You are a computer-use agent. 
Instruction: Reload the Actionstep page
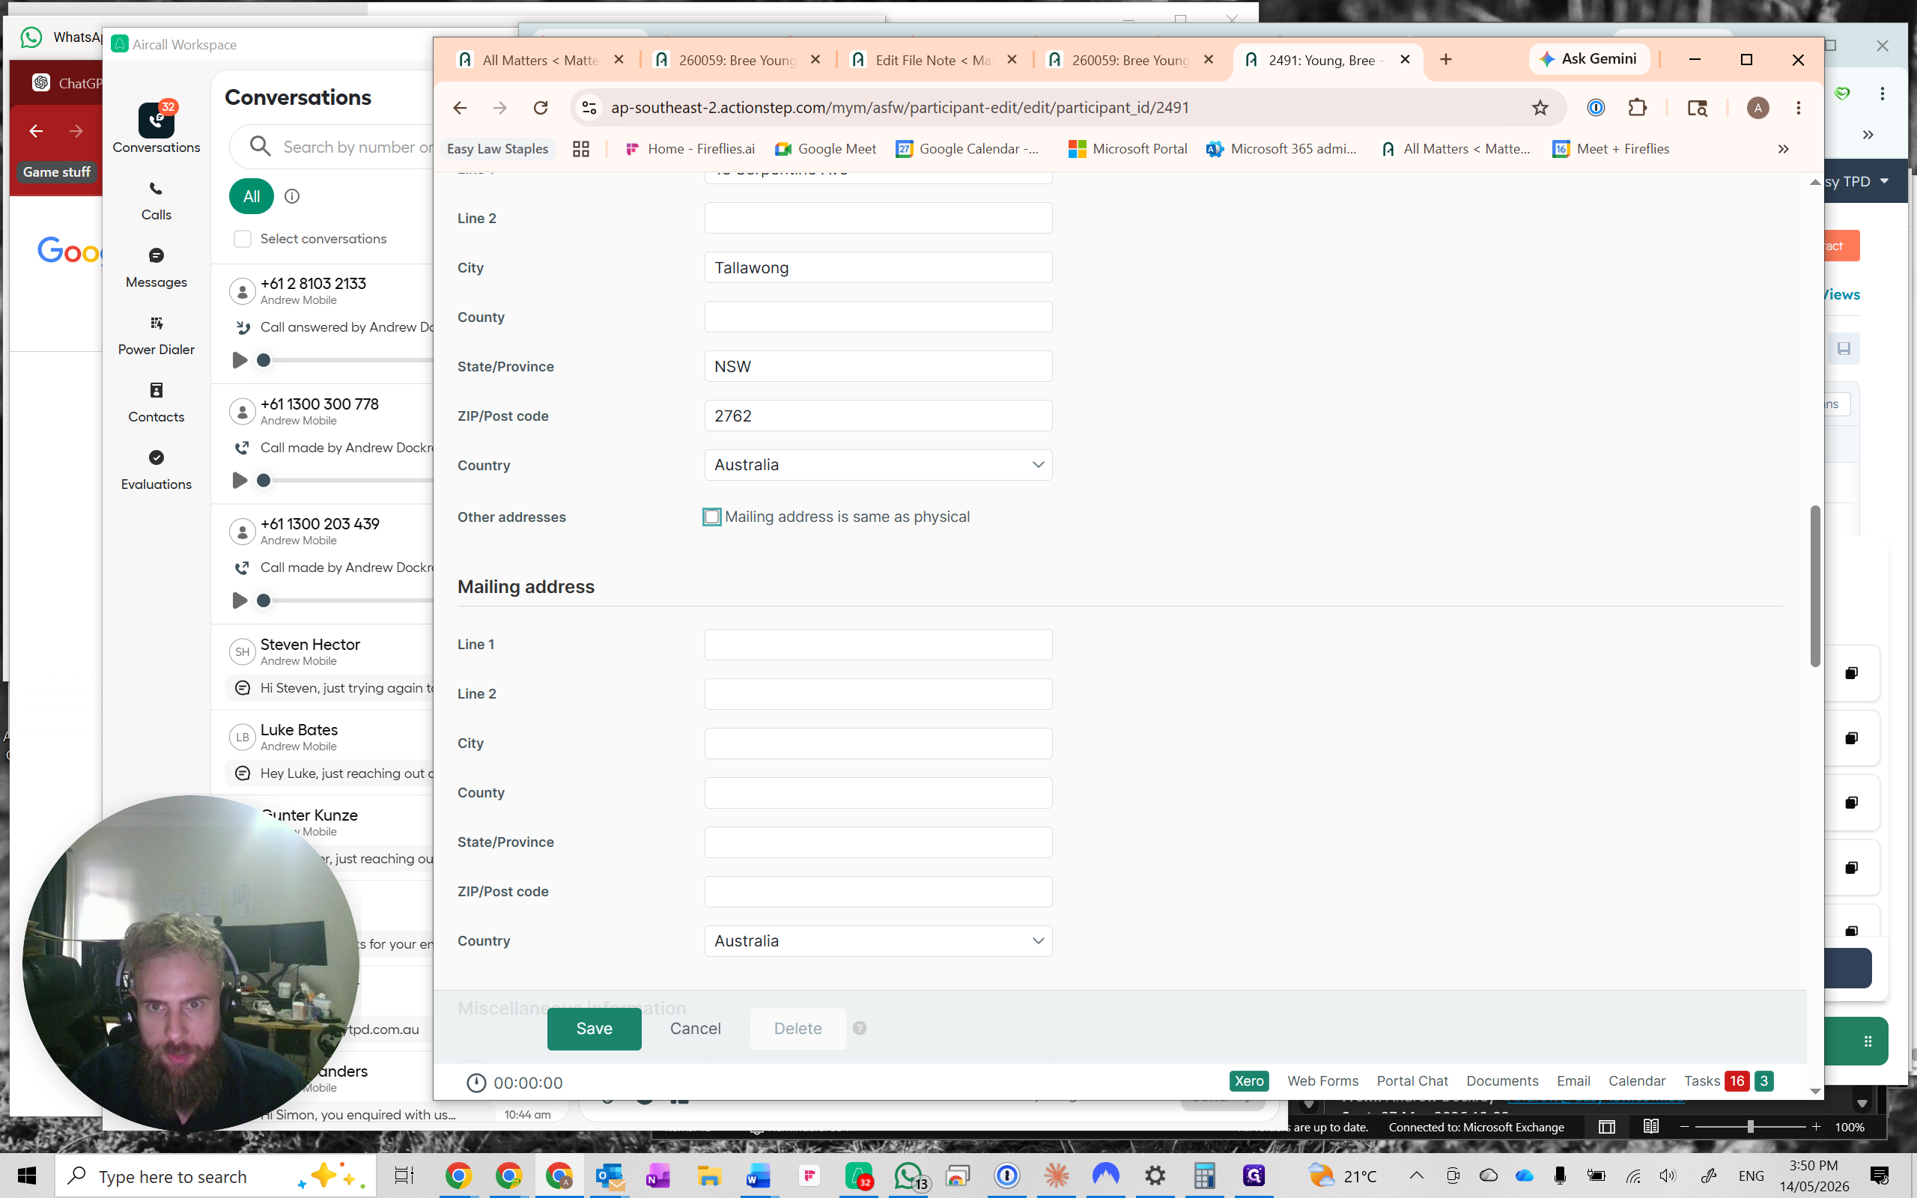click(x=541, y=108)
